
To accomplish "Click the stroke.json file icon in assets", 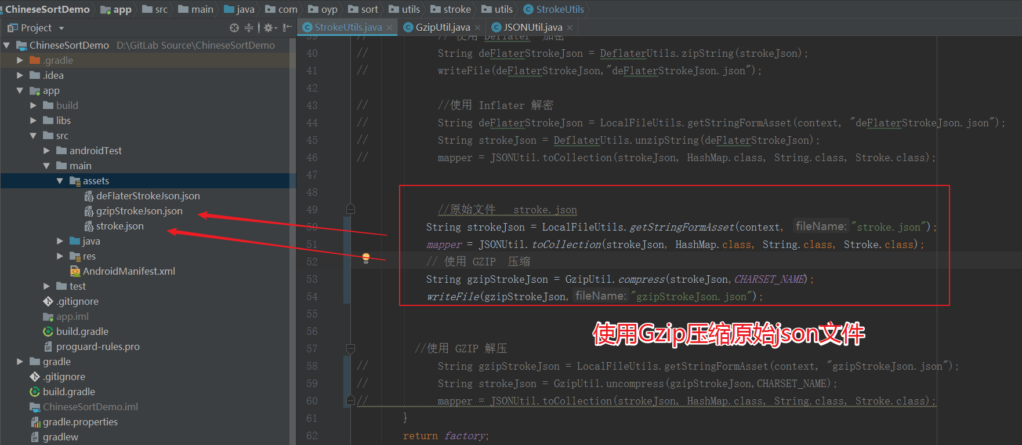I will point(89,227).
